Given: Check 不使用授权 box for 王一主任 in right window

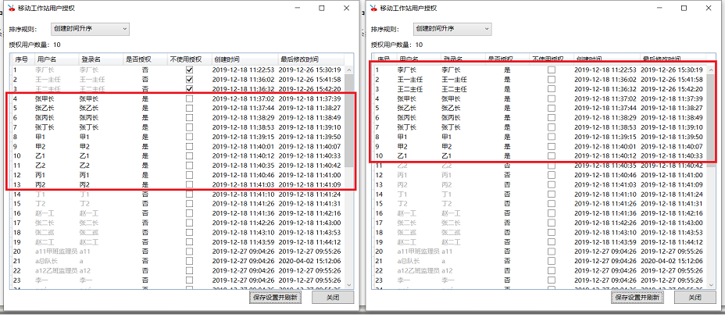Looking at the screenshot, I should pos(551,80).
